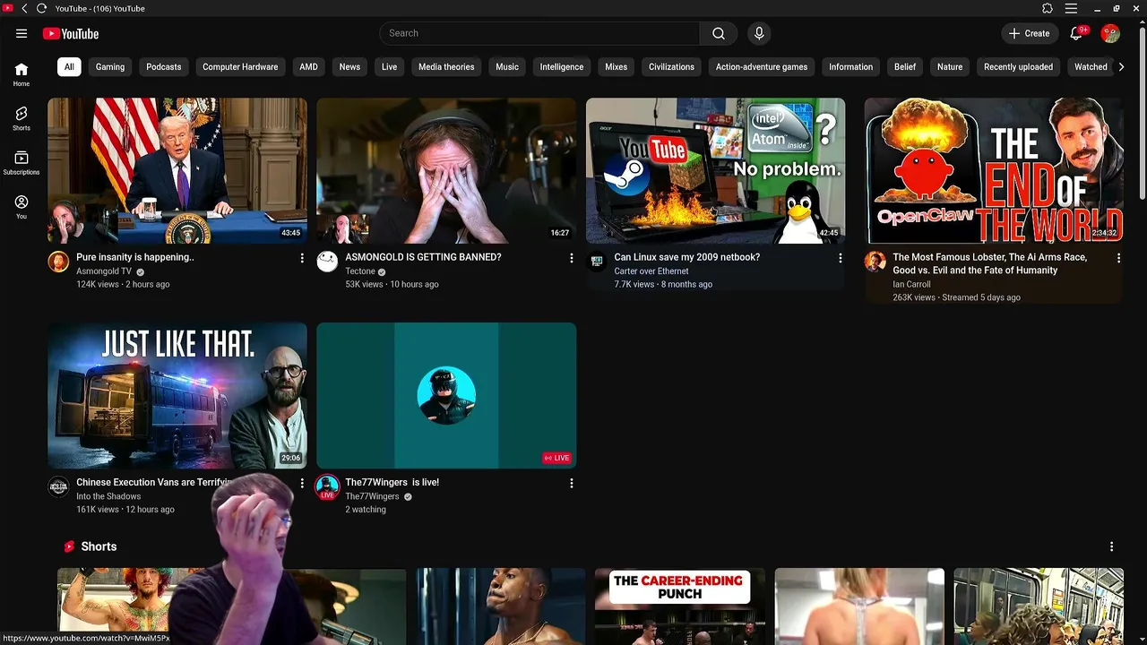1147x645 pixels.
Task: Open options for The77Wingers live stream
Action: [x=571, y=483]
